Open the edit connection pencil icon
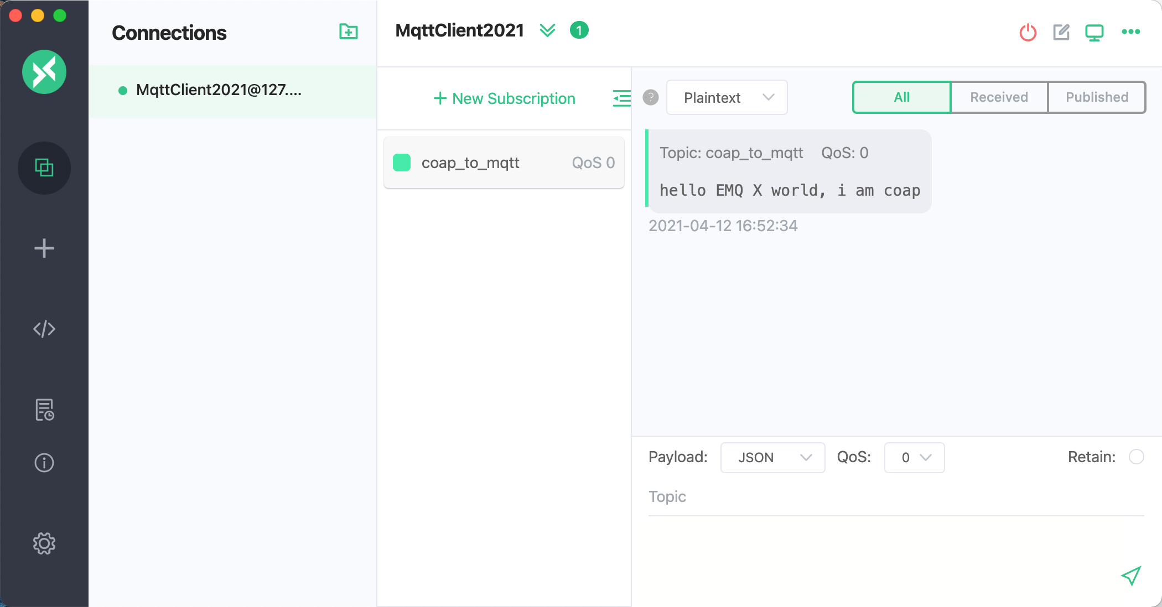The width and height of the screenshot is (1162, 607). 1061,32
